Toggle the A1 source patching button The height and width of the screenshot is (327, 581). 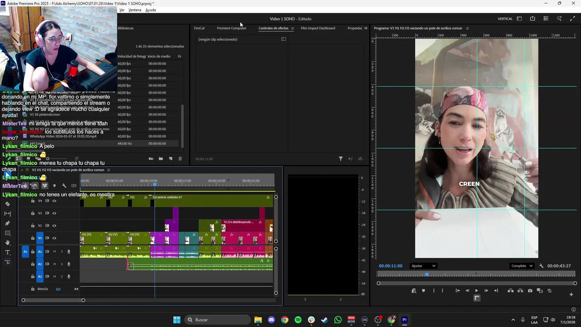click(x=25, y=252)
